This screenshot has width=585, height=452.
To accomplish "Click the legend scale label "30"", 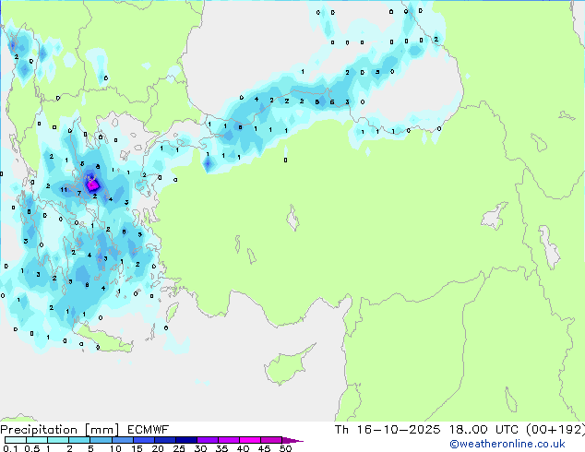I will click(200, 448).
